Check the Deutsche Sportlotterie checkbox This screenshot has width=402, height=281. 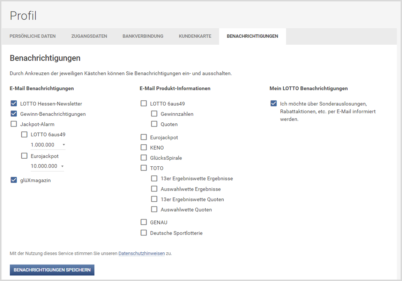pyautogui.click(x=144, y=233)
